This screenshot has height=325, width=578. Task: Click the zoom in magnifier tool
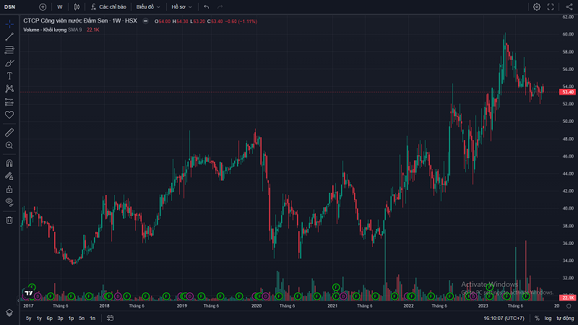(9, 145)
